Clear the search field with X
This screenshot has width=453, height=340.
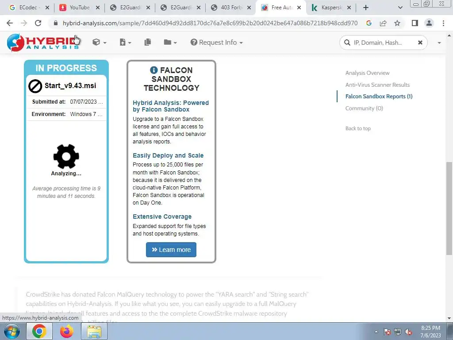(420, 42)
